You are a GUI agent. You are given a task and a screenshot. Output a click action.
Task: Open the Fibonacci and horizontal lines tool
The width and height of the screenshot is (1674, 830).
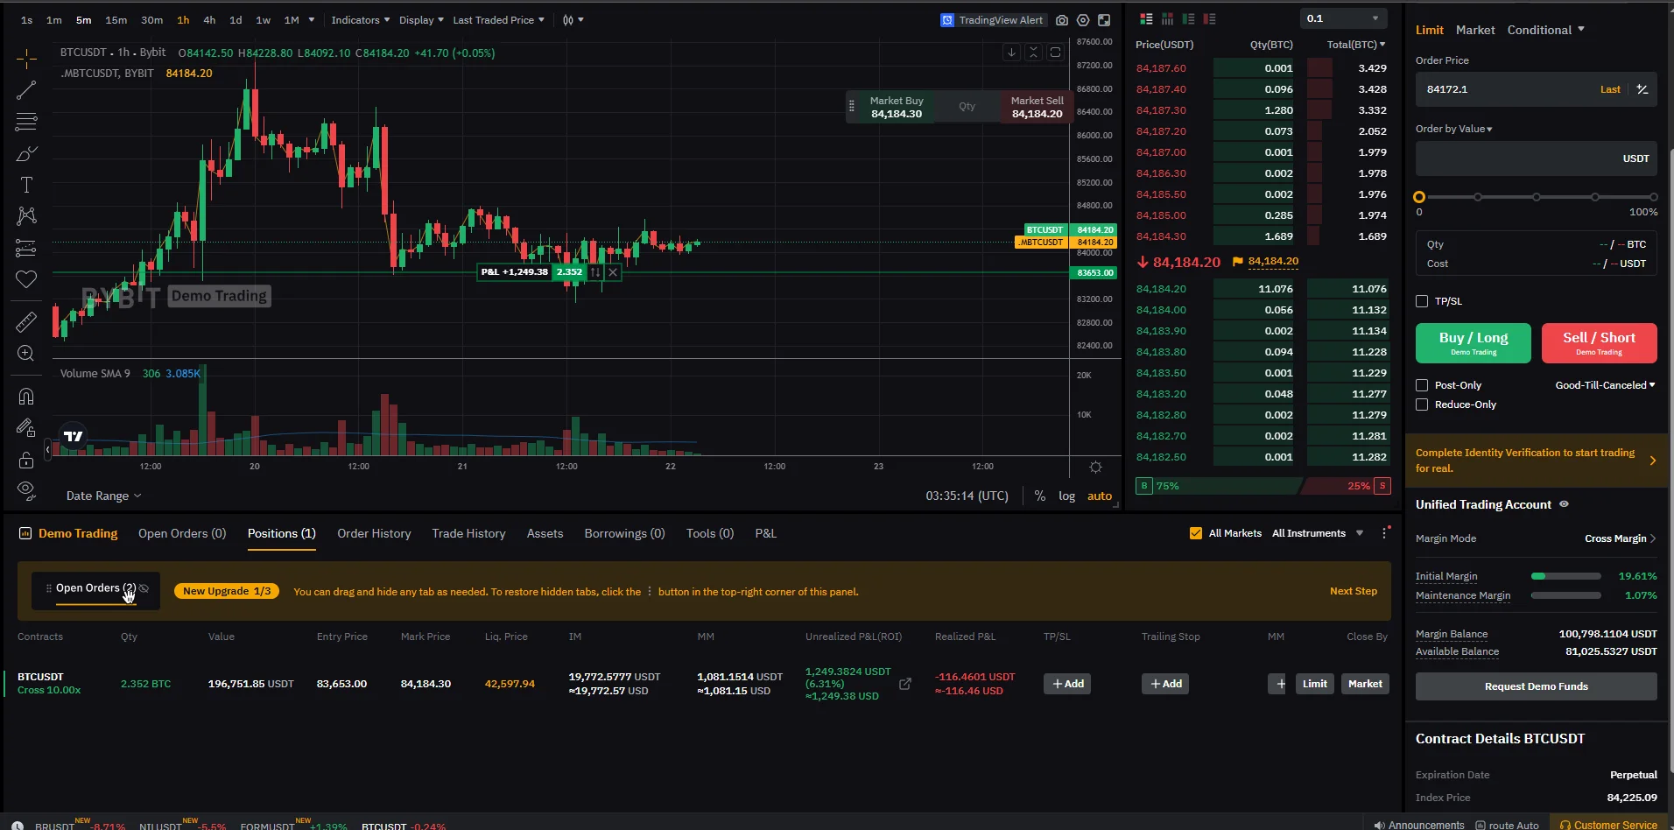click(26, 122)
